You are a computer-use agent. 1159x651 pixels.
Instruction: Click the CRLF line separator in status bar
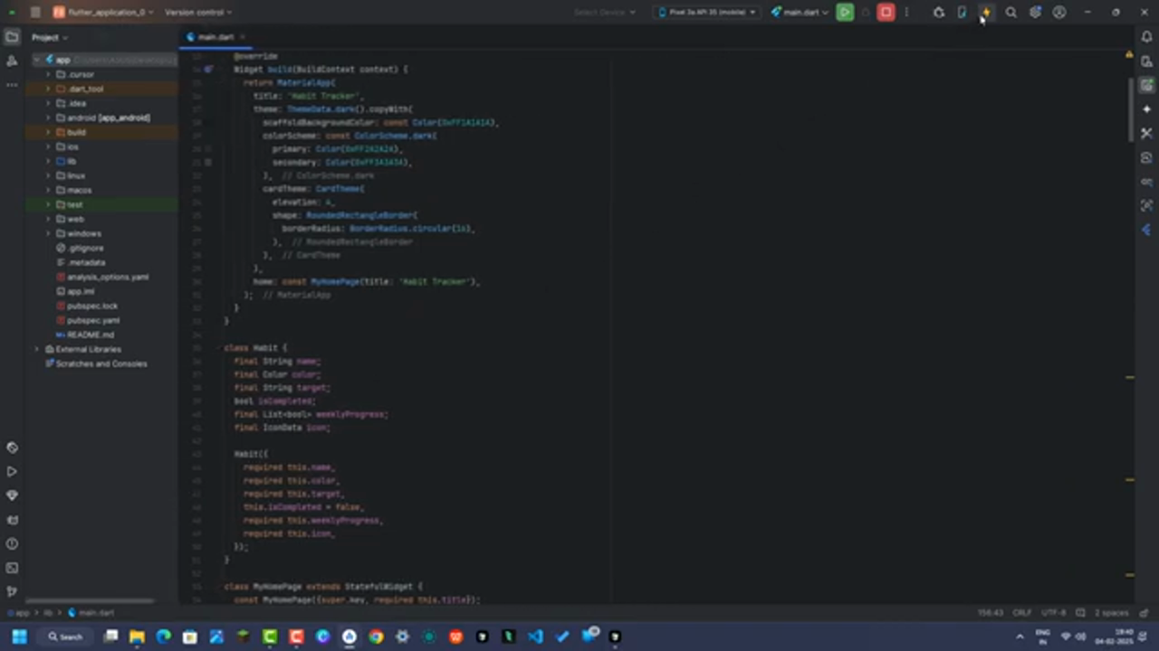1022,613
